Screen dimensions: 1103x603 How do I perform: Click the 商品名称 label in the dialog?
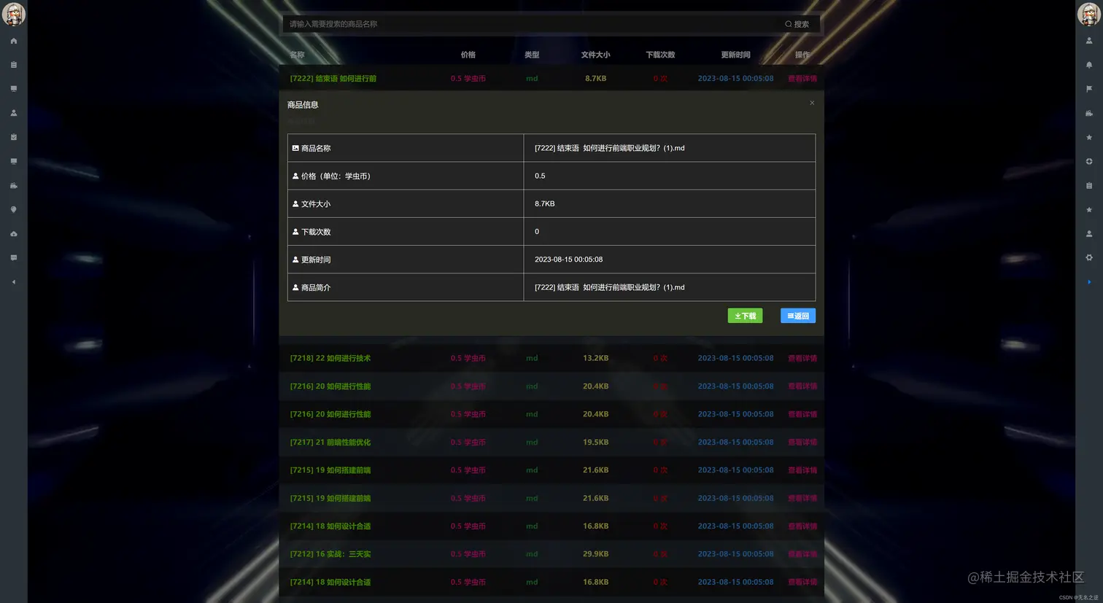point(316,148)
